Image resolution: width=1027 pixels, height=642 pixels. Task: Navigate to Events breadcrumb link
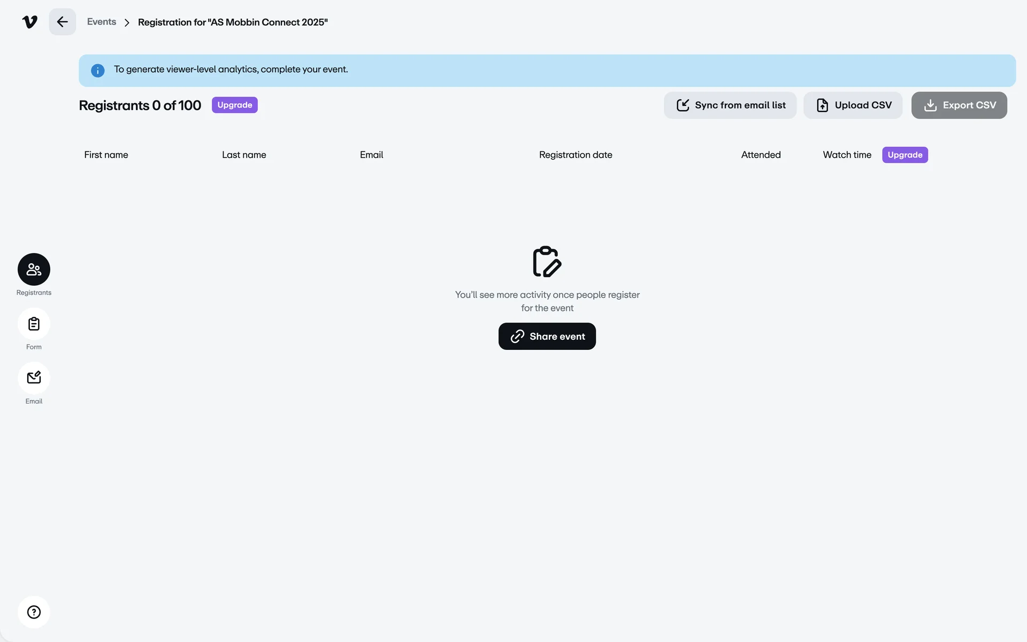click(102, 22)
